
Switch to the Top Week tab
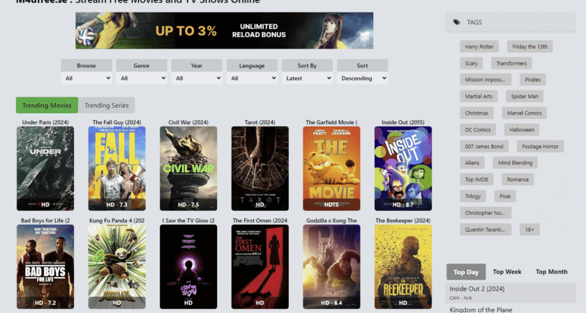coord(507,272)
